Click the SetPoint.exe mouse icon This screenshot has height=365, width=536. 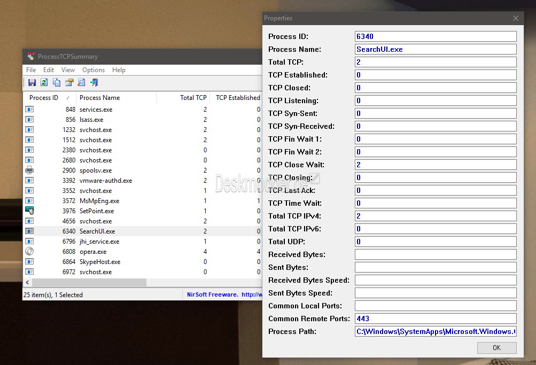coord(29,211)
